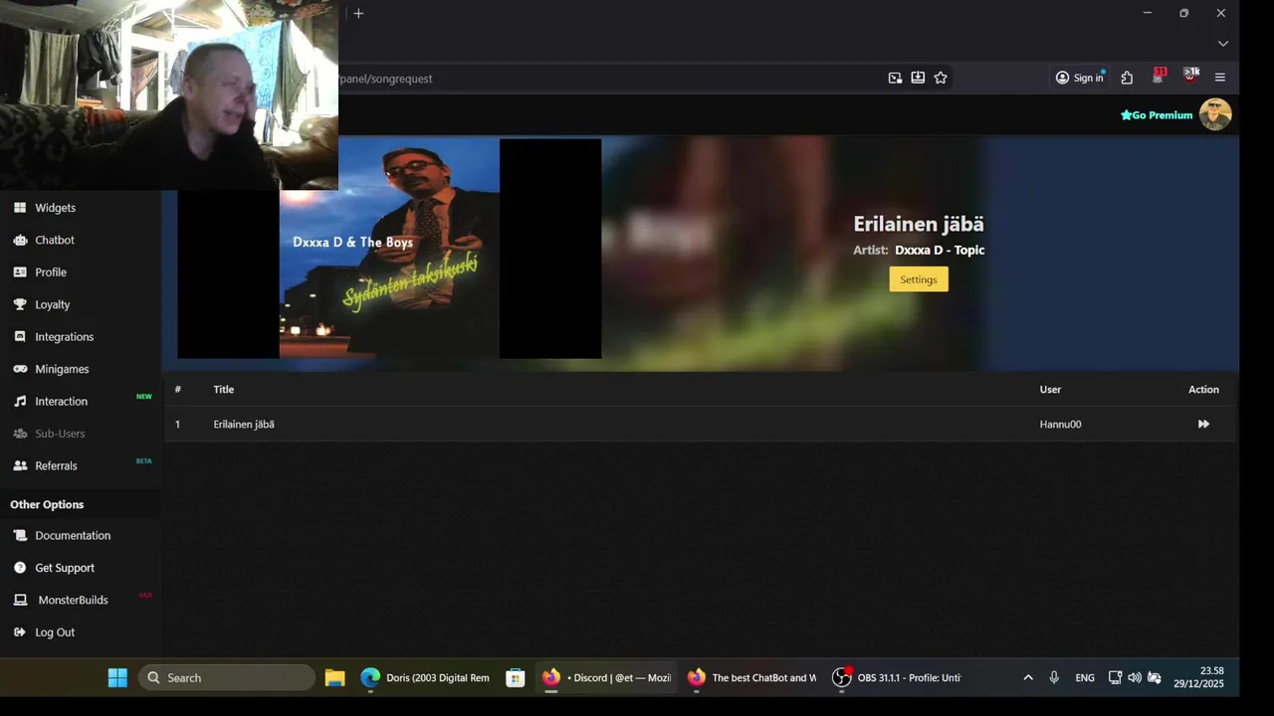Viewport: 1274px width, 716px height.
Task: Switch to Discord Firefox window
Action: [x=607, y=678]
